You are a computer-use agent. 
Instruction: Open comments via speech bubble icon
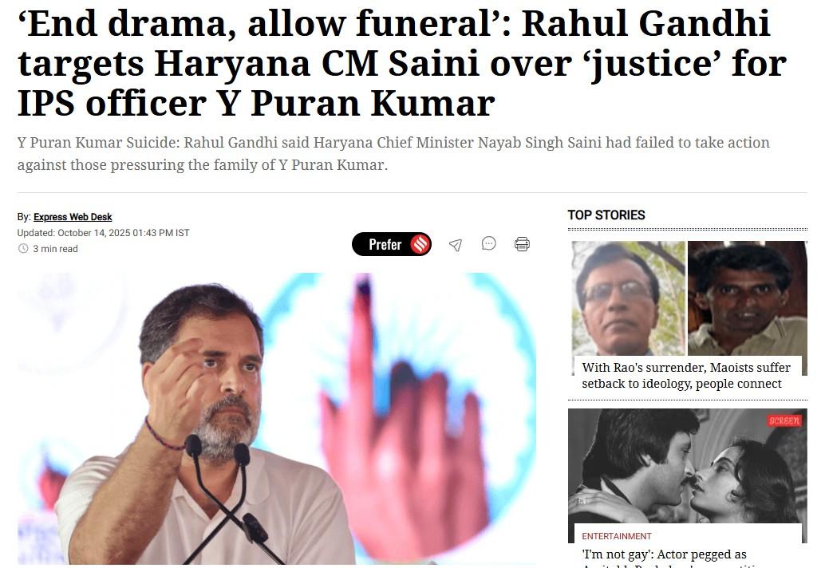tap(488, 243)
